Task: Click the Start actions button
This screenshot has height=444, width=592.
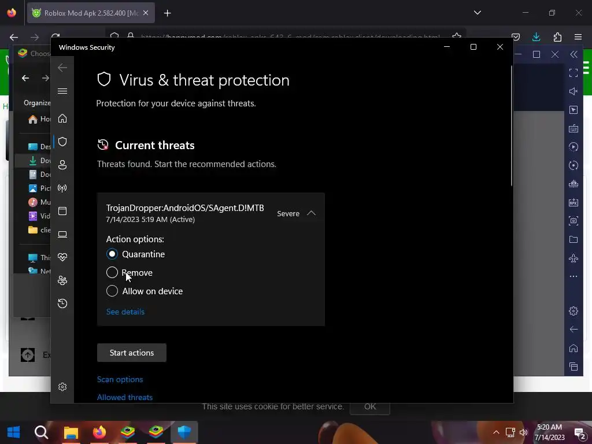Action: coord(131,353)
